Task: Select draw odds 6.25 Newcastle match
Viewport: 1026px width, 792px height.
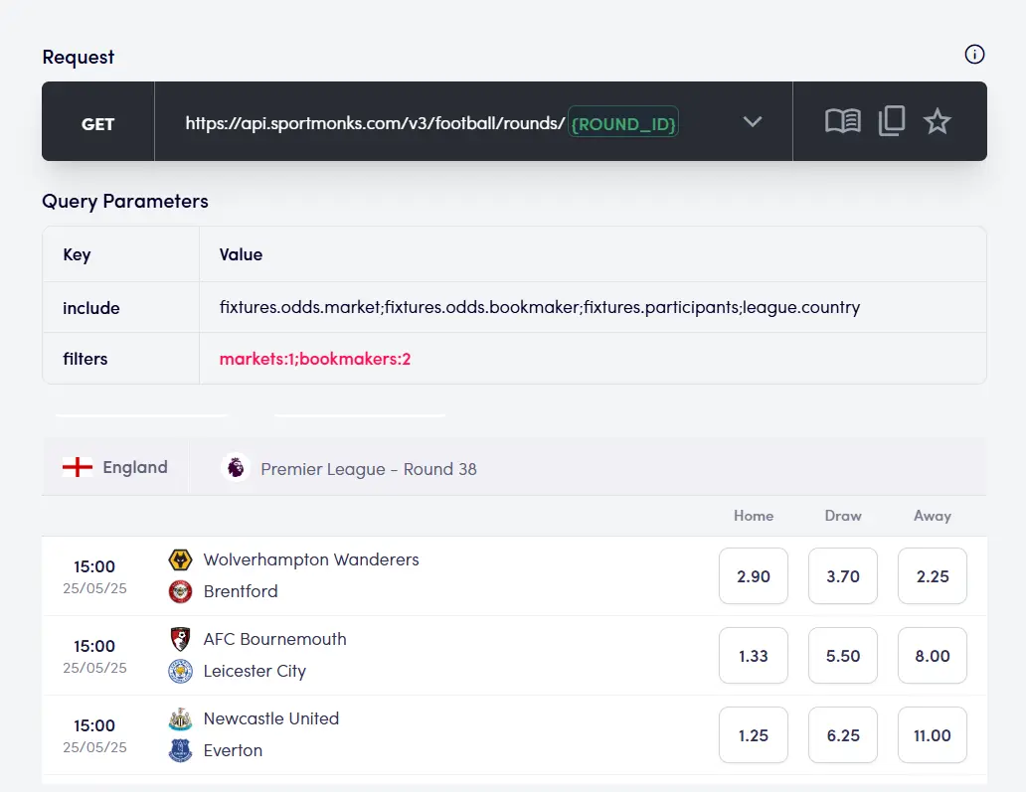Action: click(x=843, y=735)
